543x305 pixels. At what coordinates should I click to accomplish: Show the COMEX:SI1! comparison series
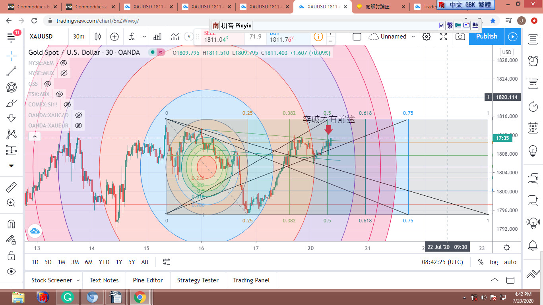[x=67, y=104]
